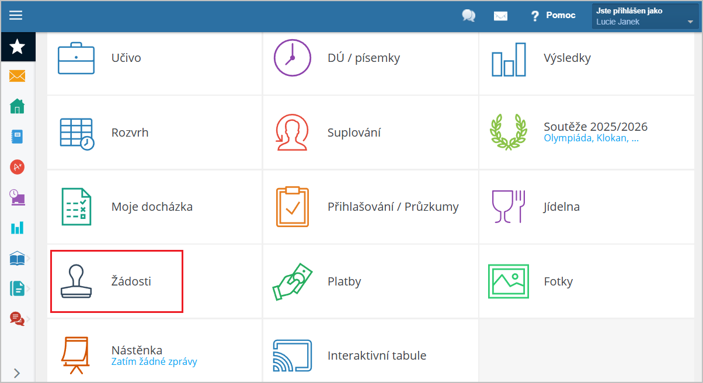The width and height of the screenshot is (703, 383).
Task: Open the hamburger menu in top bar
Action: tap(16, 16)
